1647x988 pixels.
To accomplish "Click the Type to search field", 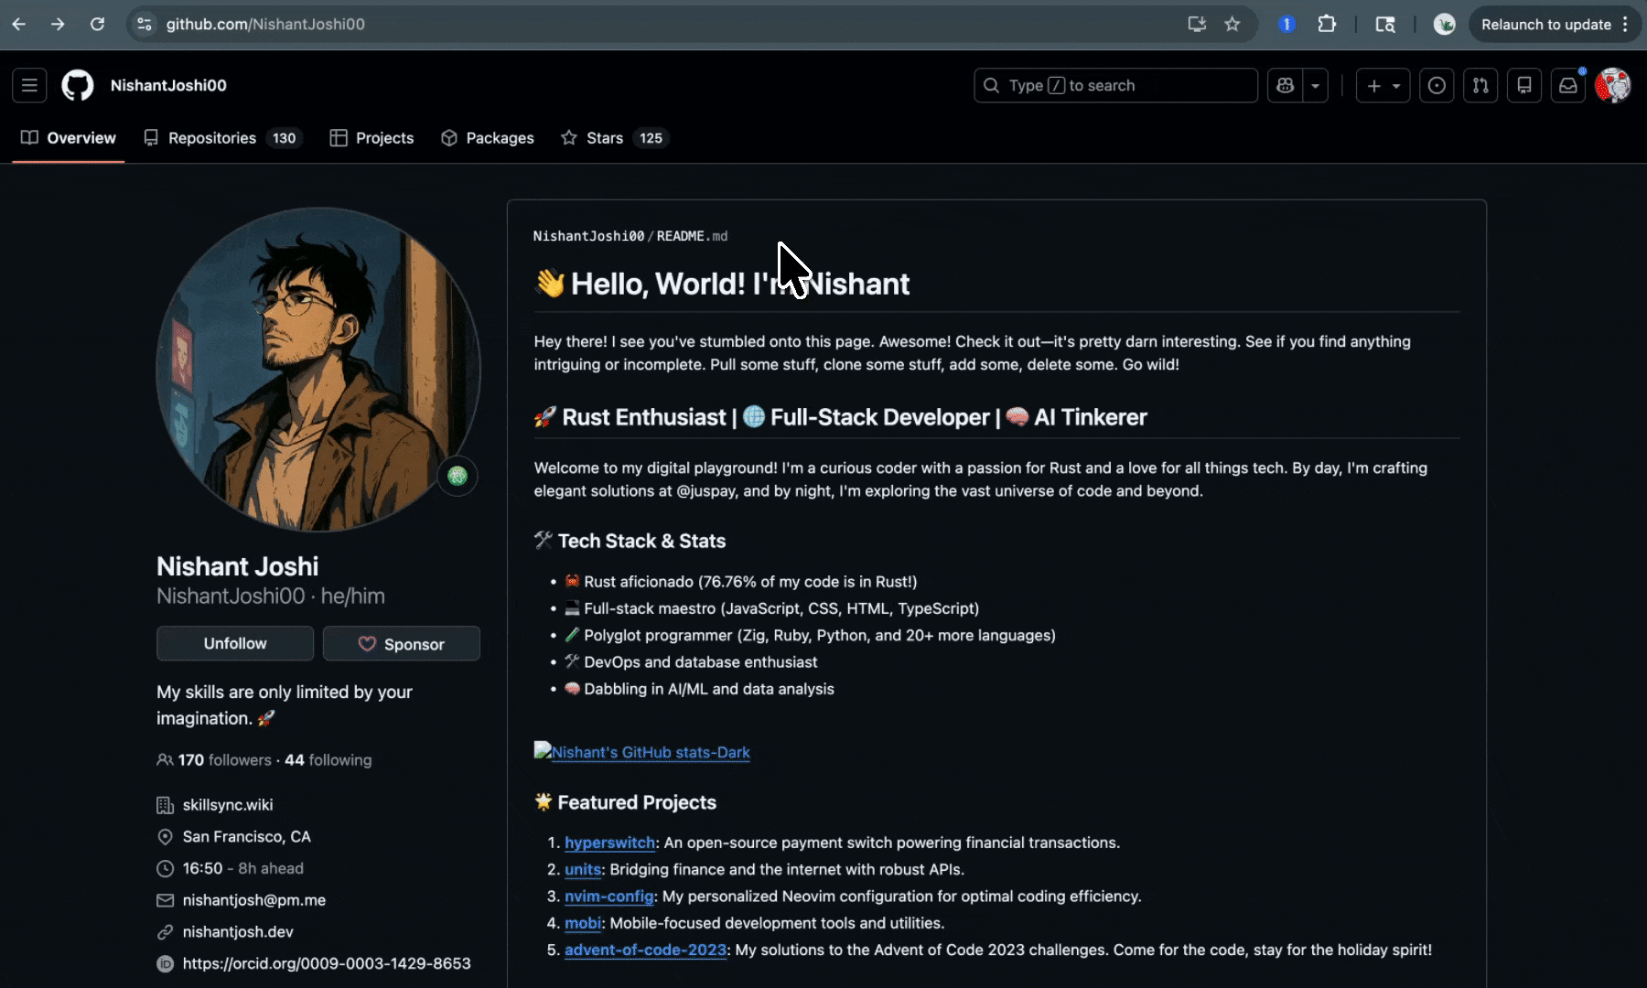I will click(1114, 85).
